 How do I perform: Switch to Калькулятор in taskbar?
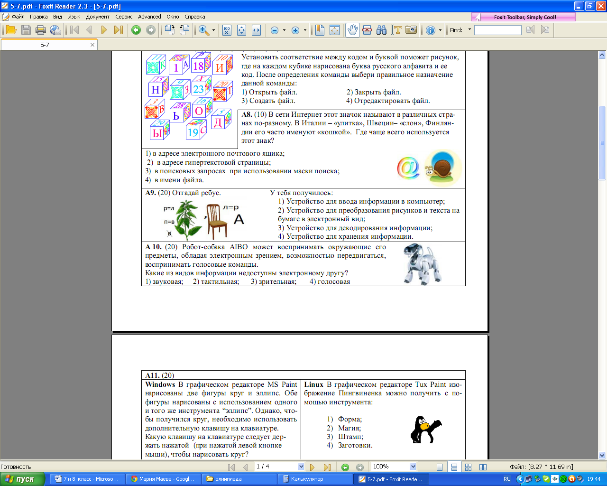(315, 479)
